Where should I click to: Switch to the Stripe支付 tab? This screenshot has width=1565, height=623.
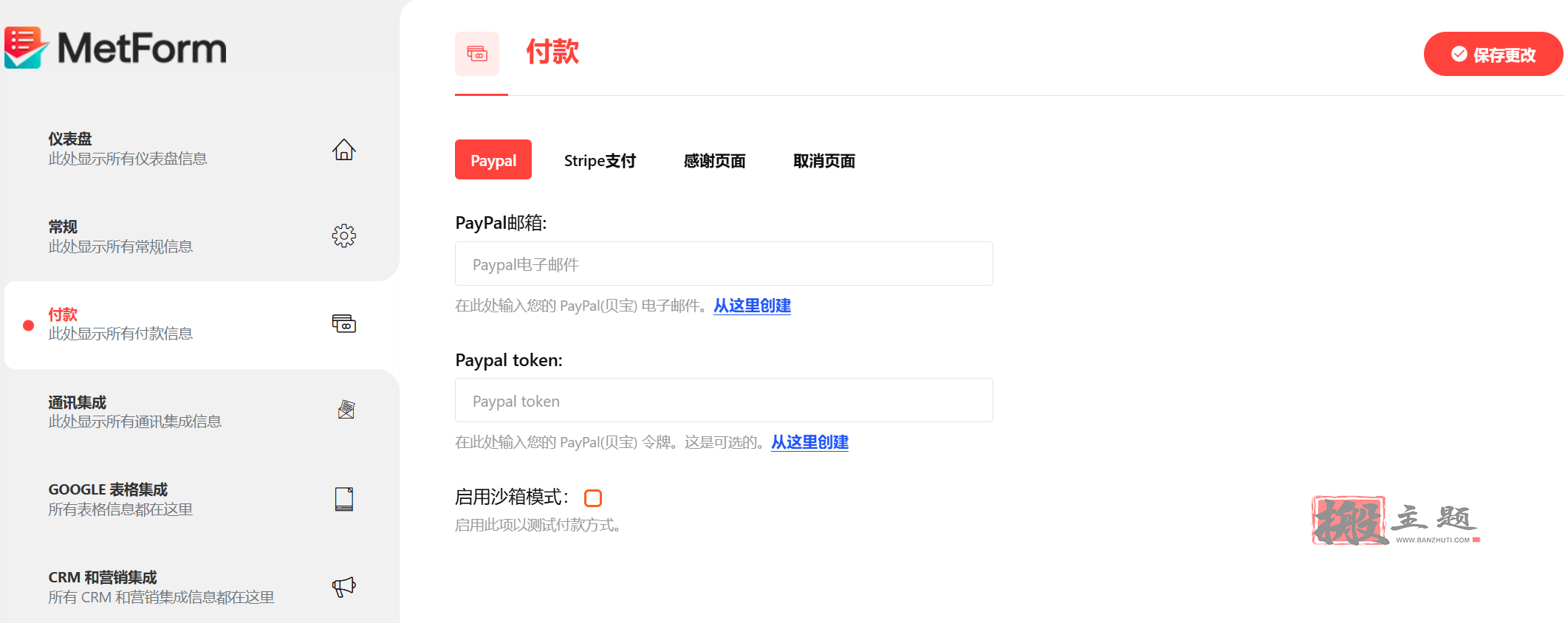click(600, 160)
